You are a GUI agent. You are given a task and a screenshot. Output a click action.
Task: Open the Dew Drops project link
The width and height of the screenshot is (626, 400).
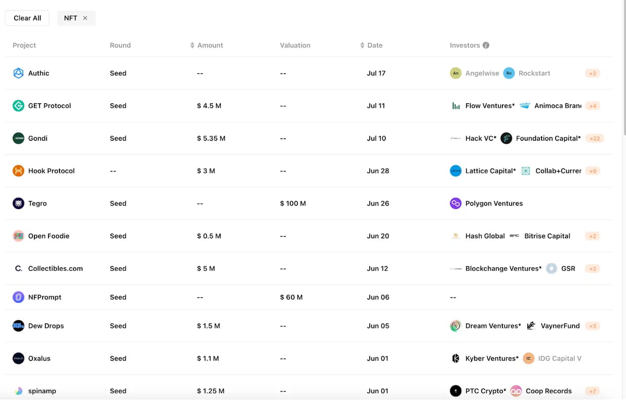pos(46,326)
